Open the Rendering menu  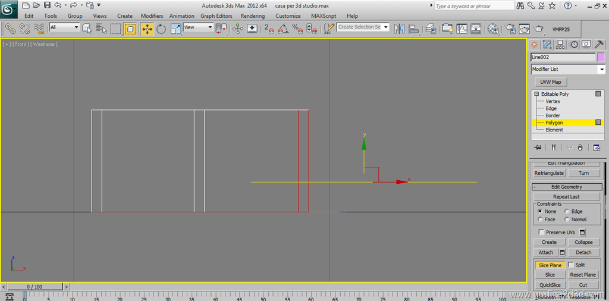pyautogui.click(x=252, y=16)
